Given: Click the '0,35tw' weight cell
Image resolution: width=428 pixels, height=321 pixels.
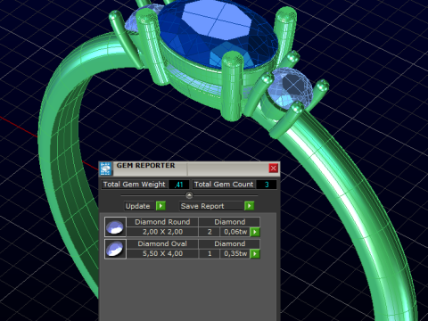Looking at the screenshot, I should point(235,253).
